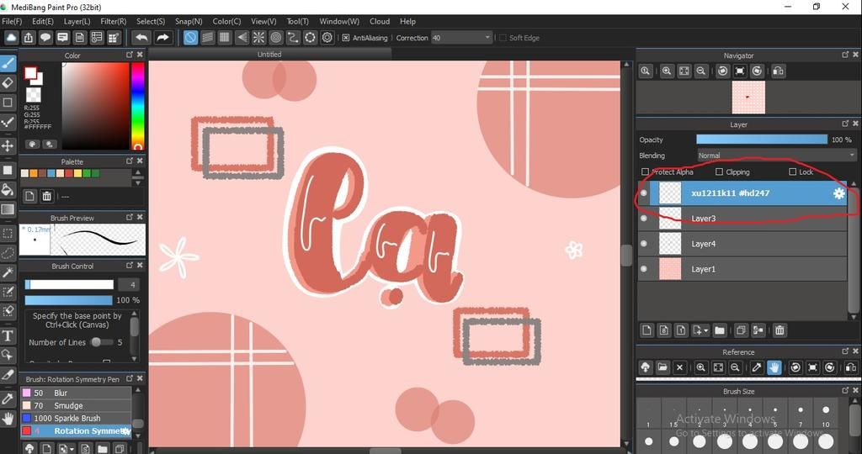The image size is (862, 454).
Task: Select the Brush tool in left toolbar
Action: 8,64
